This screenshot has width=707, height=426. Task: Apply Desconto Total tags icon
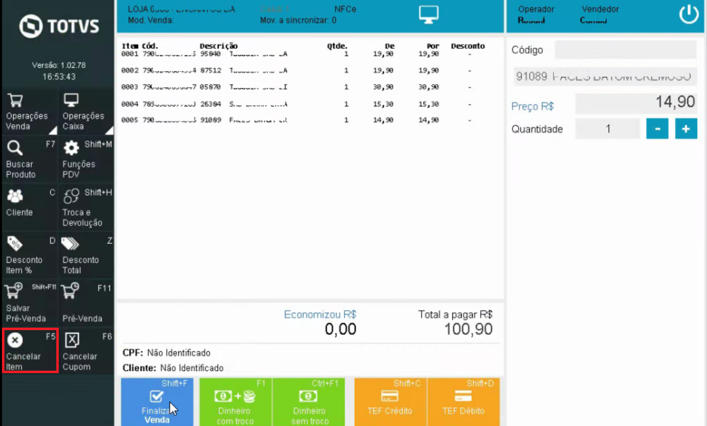click(70, 243)
